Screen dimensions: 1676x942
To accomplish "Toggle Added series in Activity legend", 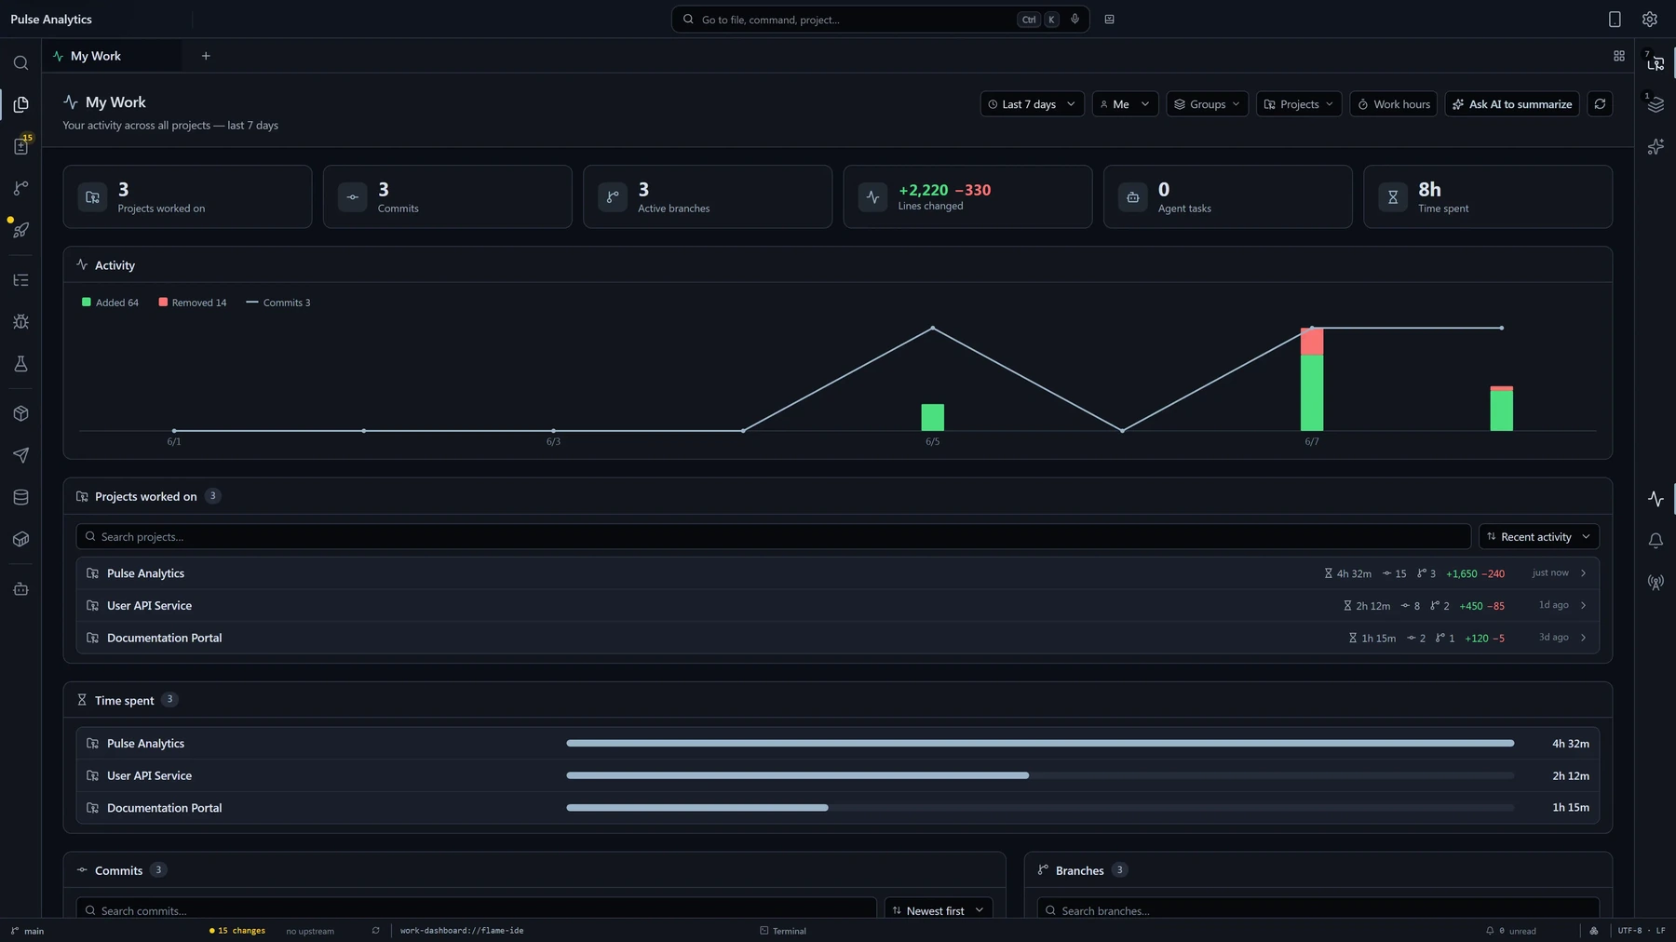I will click(110, 303).
